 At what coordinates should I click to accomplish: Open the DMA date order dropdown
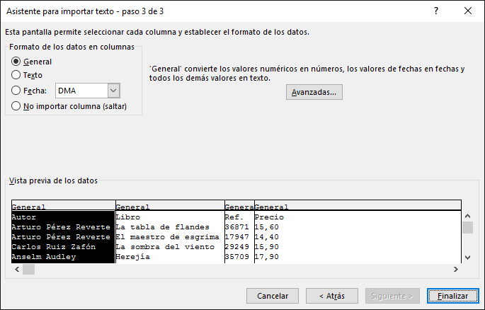tap(115, 90)
